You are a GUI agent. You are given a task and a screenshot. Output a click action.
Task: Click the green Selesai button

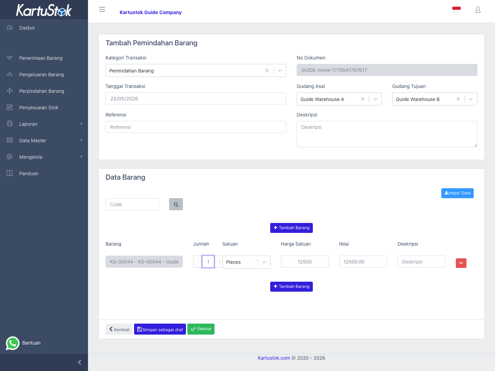pyautogui.click(x=201, y=329)
